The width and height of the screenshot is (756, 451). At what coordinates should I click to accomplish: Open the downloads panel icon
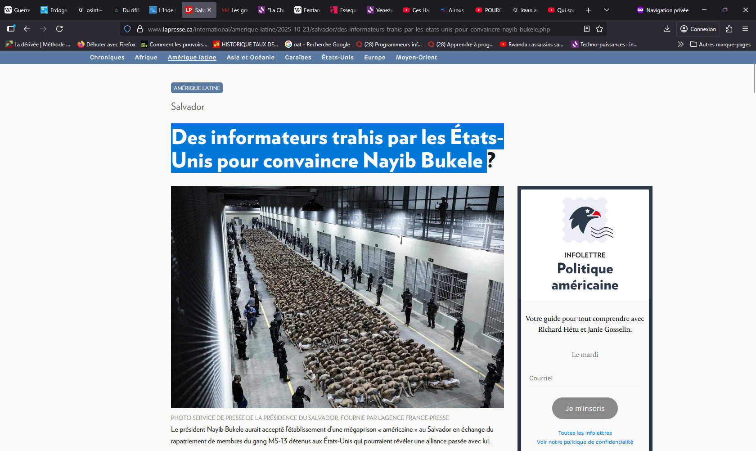pos(667,29)
